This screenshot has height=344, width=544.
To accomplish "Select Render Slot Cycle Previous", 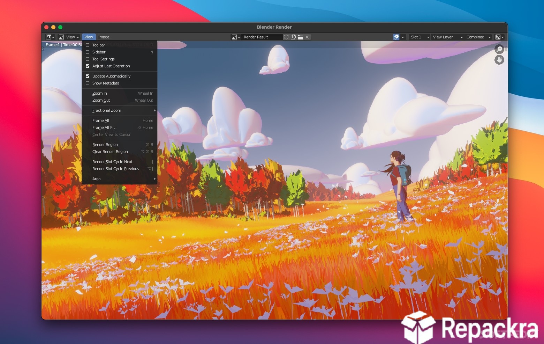I will pos(120,169).
